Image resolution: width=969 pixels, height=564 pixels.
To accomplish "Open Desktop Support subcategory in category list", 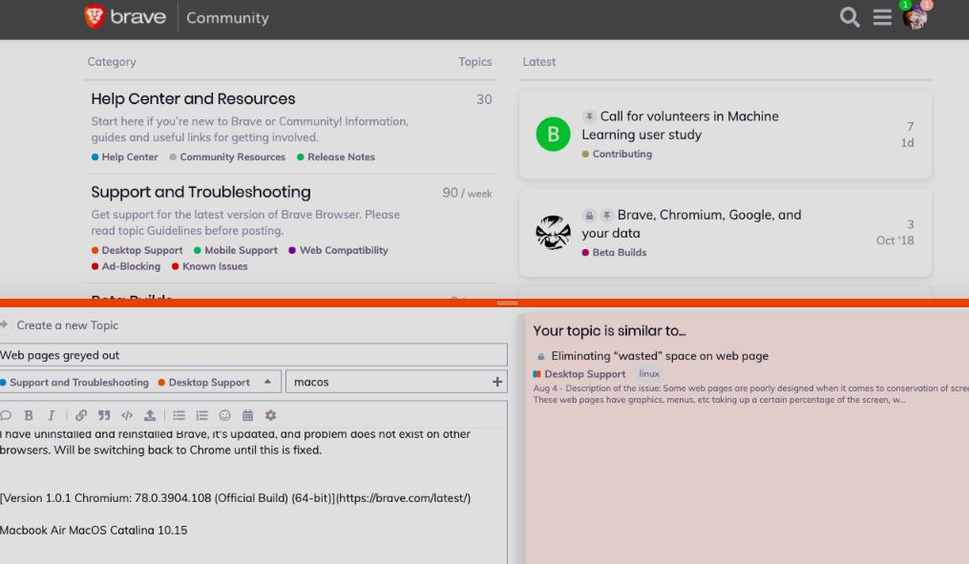I will pyautogui.click(x=137, y=250).
